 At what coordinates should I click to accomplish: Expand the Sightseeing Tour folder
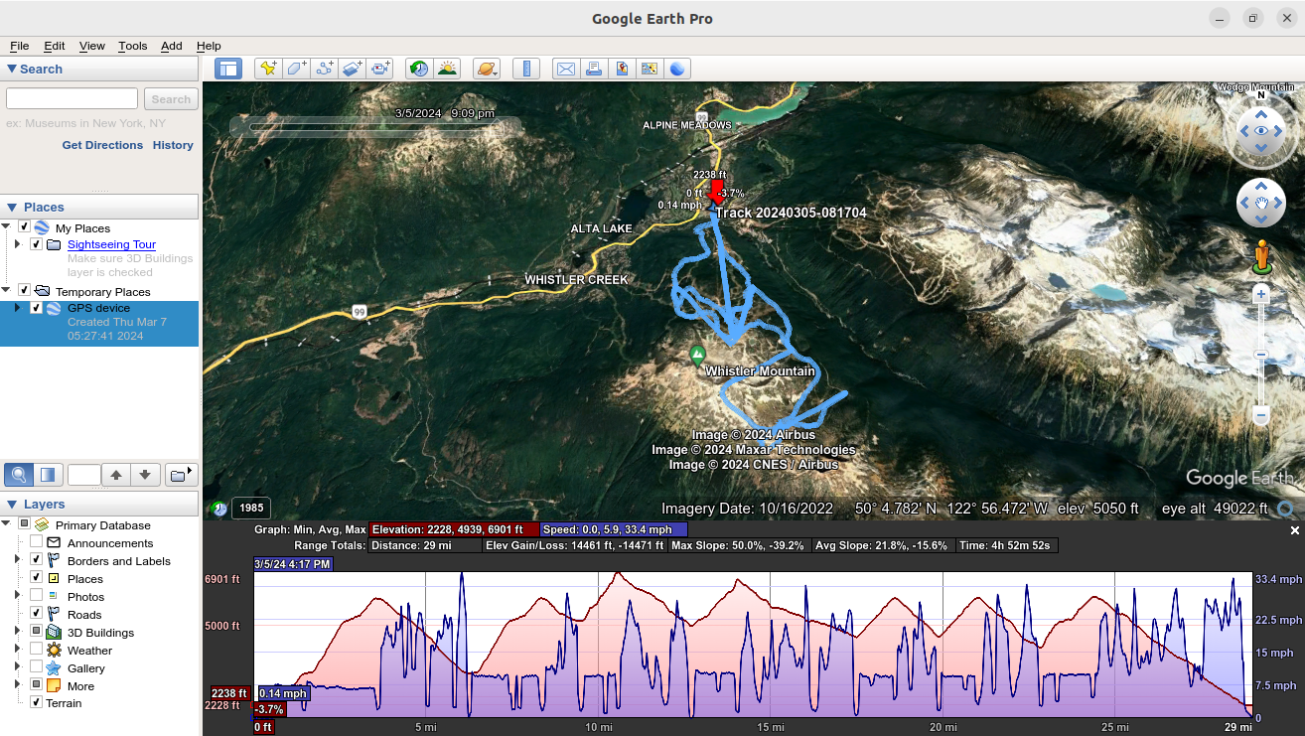tap(17, 244)
